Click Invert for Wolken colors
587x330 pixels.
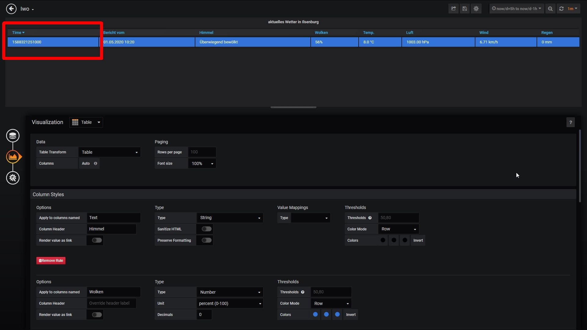point(351,315)
